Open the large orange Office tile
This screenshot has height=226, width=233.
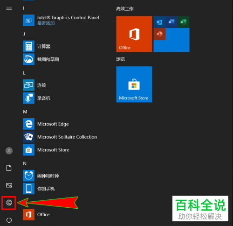tap(134, 34)
